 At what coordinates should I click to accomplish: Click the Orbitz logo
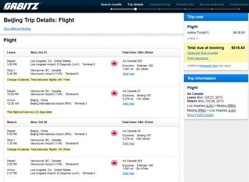(22, 6)
